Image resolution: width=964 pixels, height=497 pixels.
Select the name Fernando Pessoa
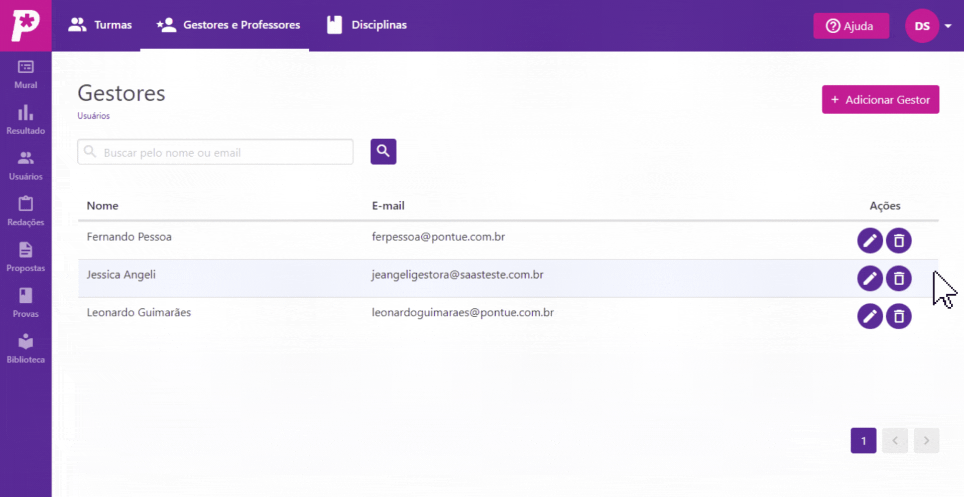(x=129, y=237)
